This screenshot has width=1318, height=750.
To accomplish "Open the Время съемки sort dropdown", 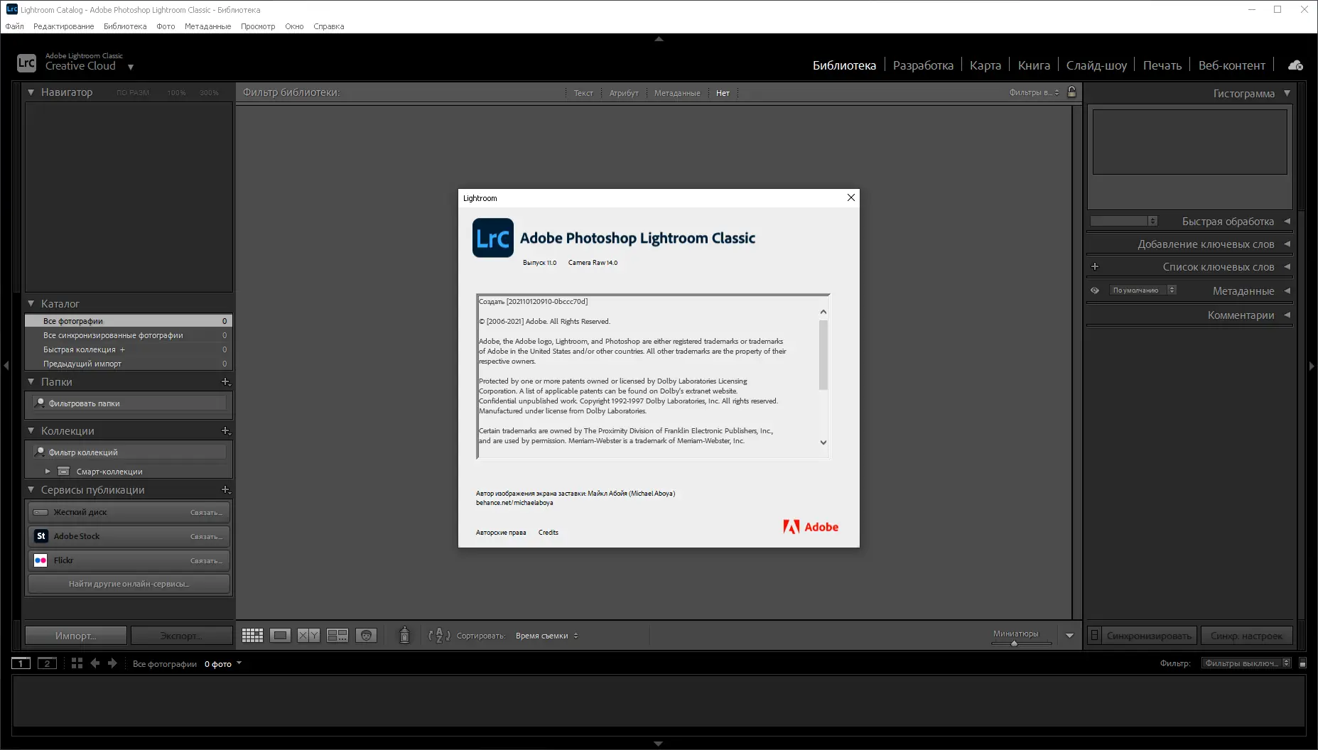I will point(547,636).
